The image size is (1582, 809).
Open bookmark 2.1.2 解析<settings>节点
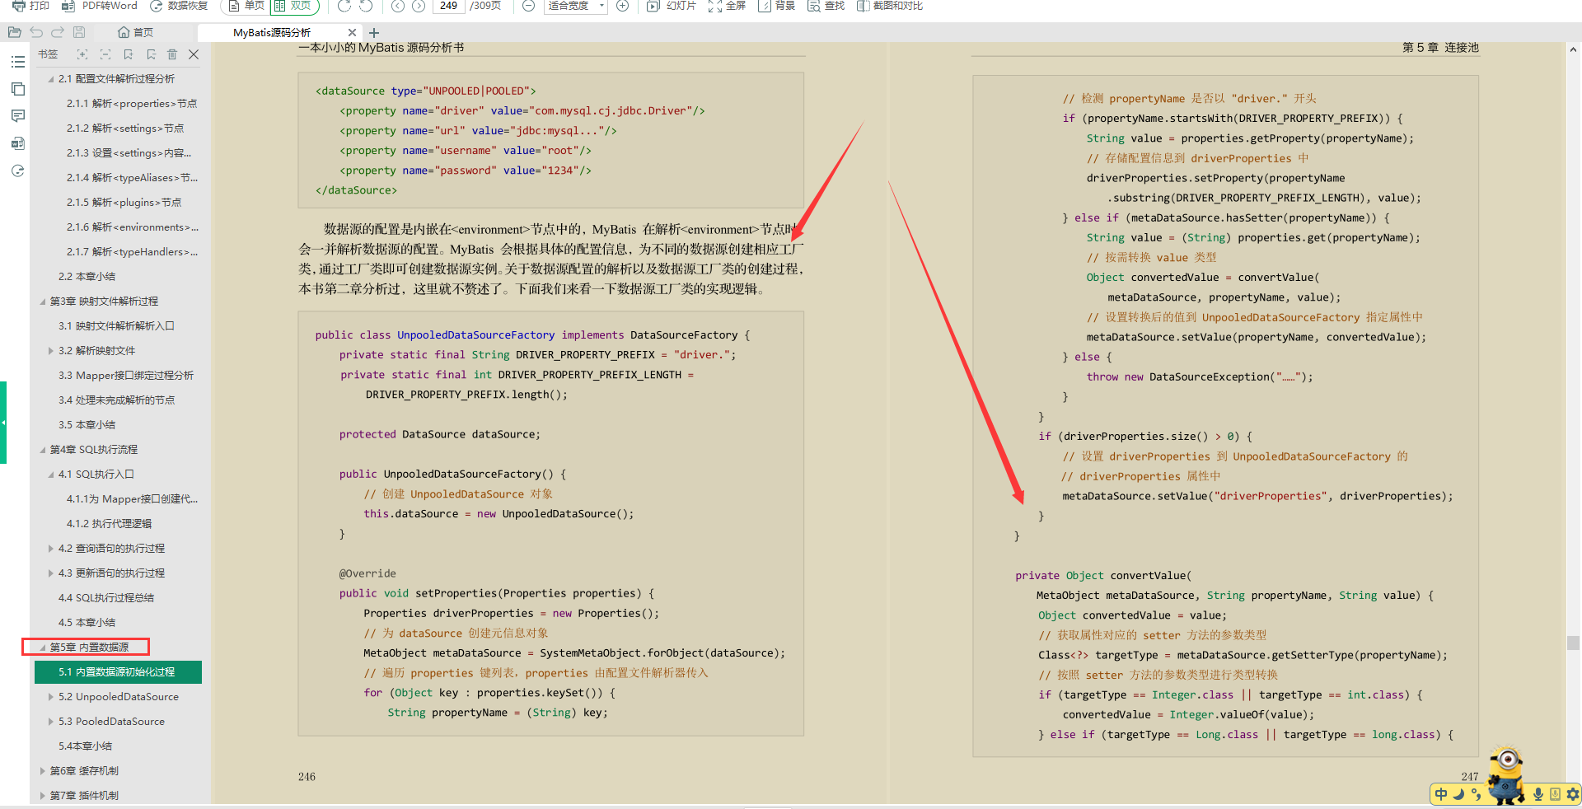click(125, 129)
